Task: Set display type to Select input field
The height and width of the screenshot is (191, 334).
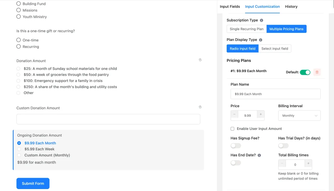Action: [x=275, y=49]
